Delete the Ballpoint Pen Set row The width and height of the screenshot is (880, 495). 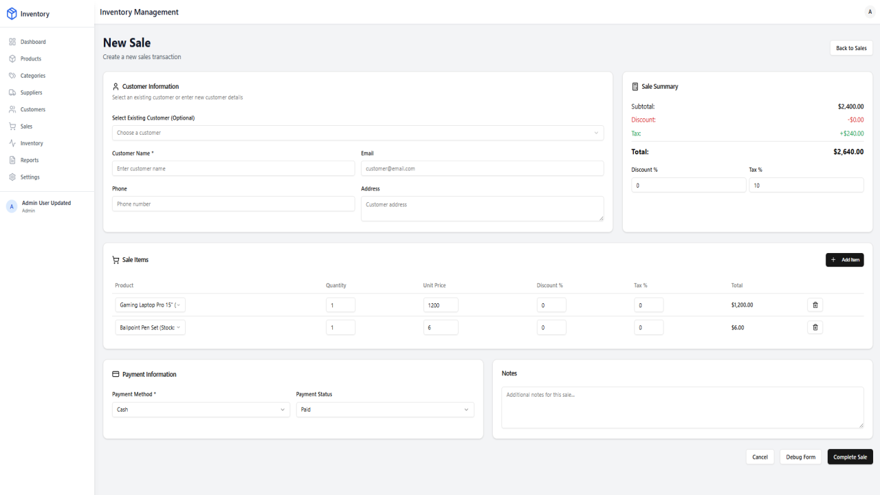[815, 327]
